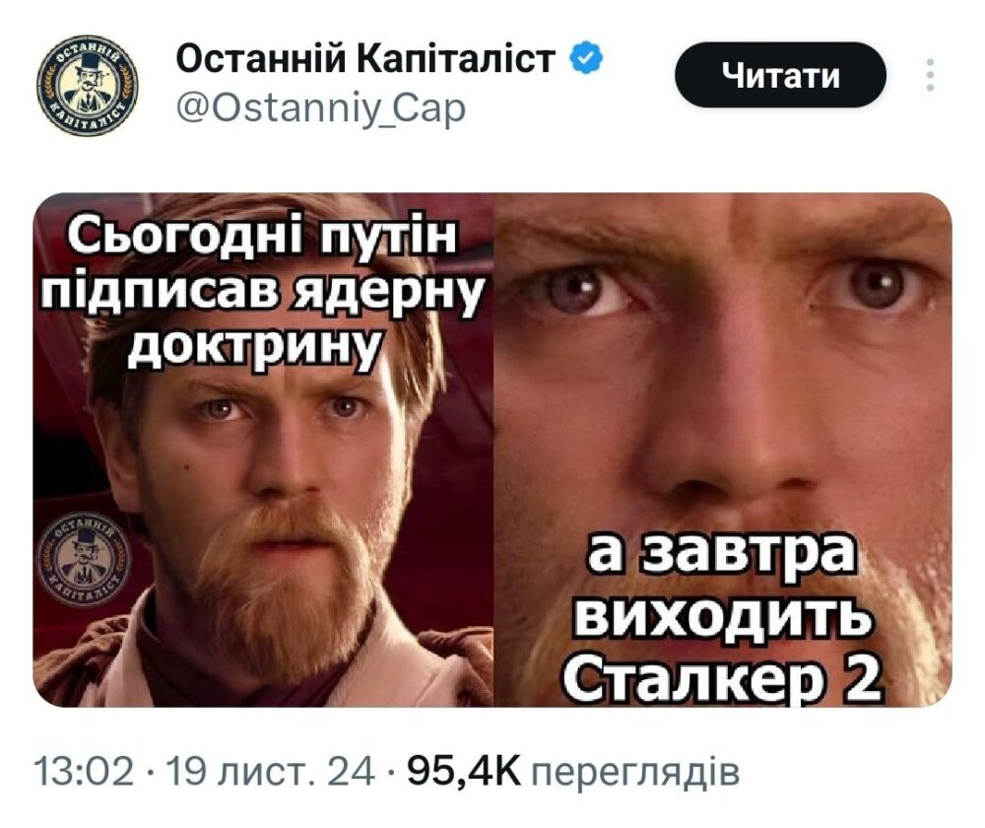View the 95,4K views count
The width and height of the screenshot is (985, 828).
[x=464, y=771]
